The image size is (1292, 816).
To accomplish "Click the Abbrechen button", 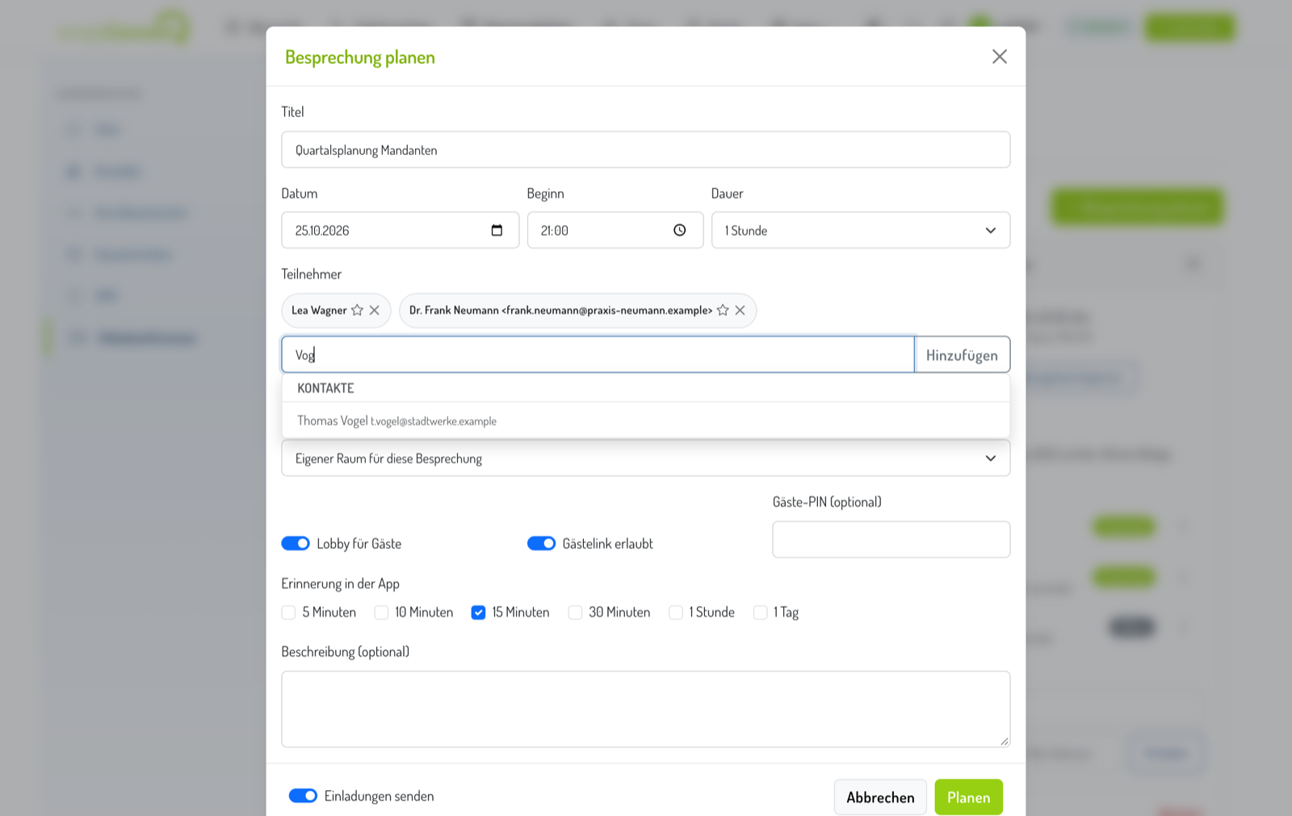I will (x=880, y=797).
